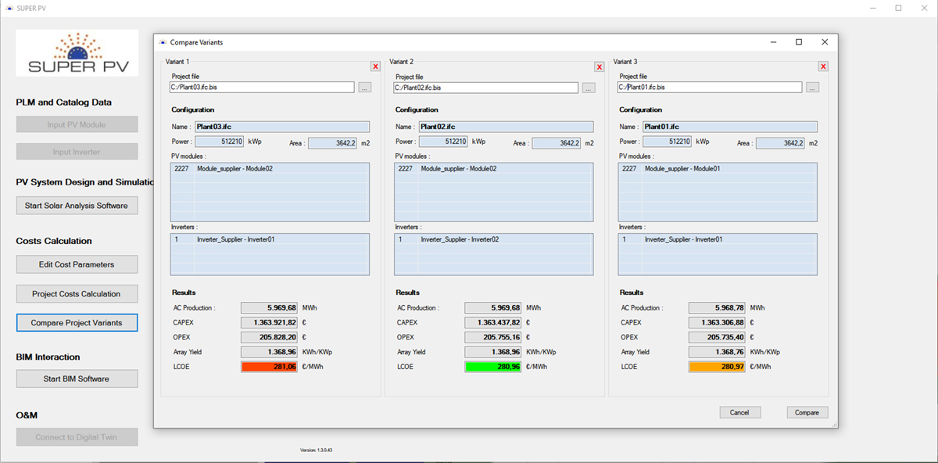Open Edit Cost Parameters
The width and height of the screenshot is (938, 463).
[x=77, y=264]
